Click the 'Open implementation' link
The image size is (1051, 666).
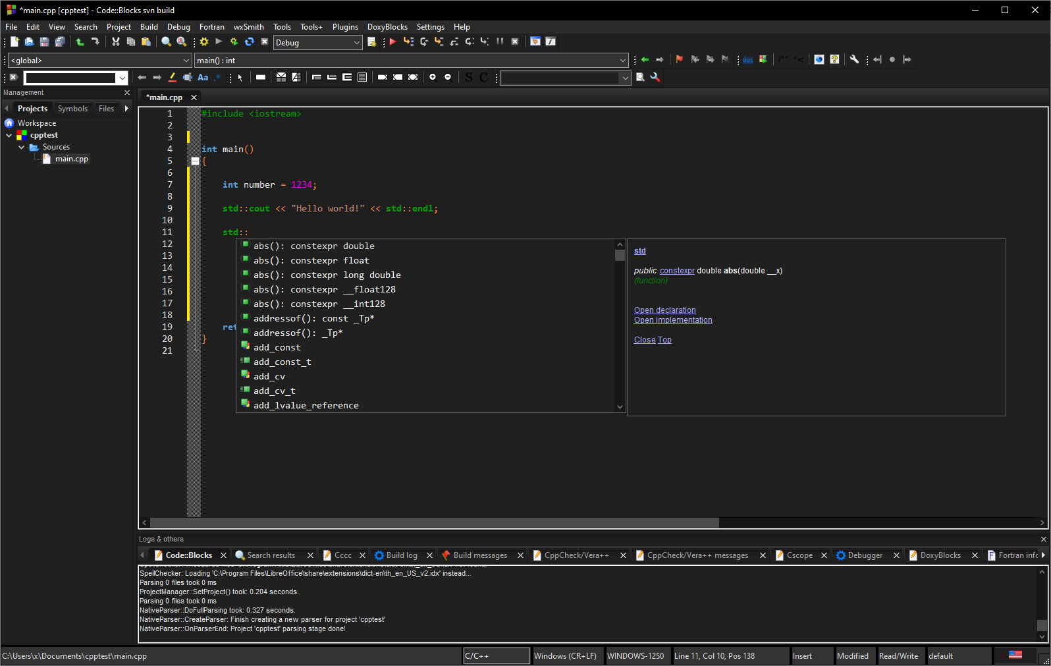pos(673,320)
